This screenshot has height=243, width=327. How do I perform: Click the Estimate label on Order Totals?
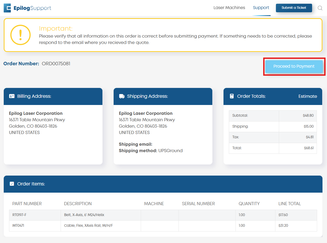click(x=308, y=96)
